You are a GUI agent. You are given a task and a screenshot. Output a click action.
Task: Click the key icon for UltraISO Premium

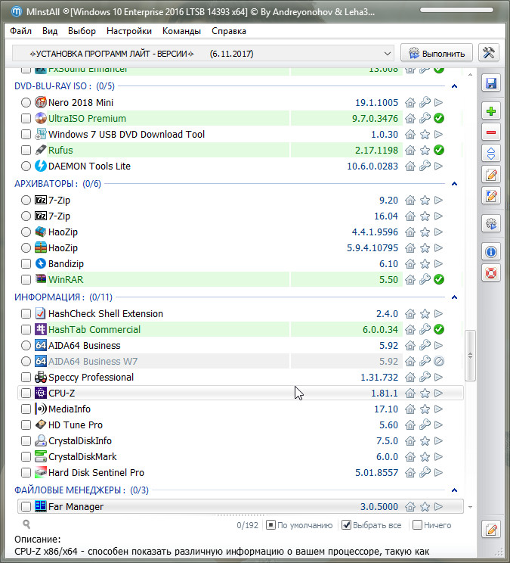coord(425,118)
